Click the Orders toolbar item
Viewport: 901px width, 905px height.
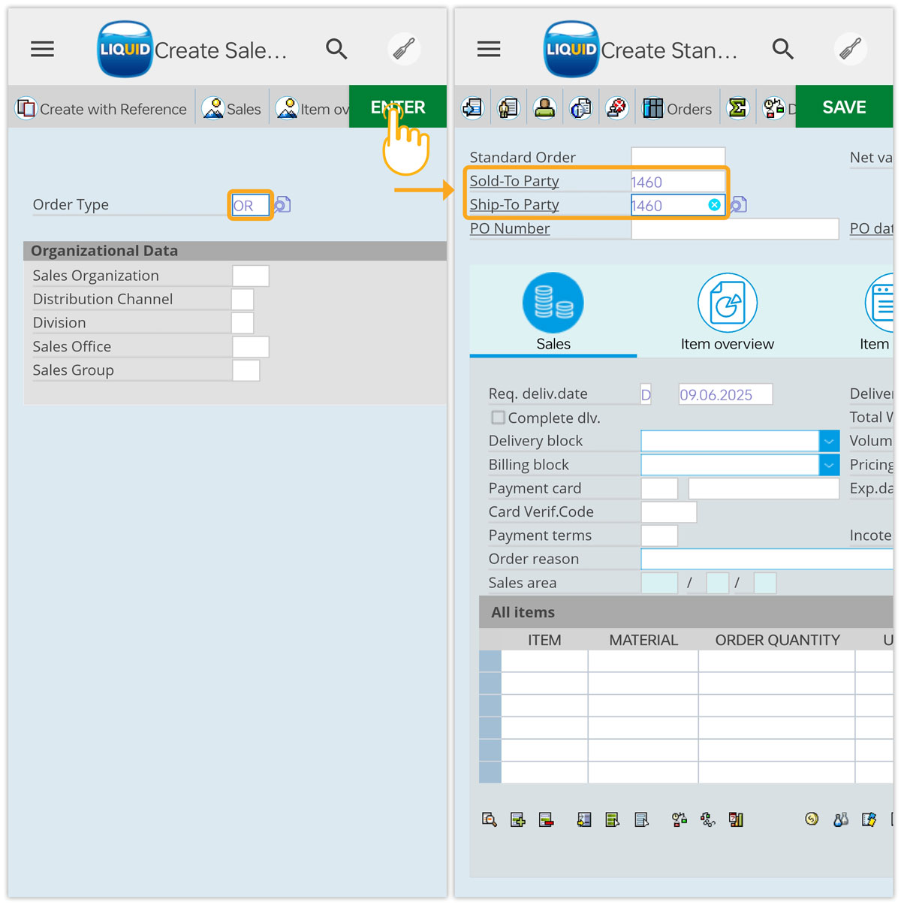point(677,109)
